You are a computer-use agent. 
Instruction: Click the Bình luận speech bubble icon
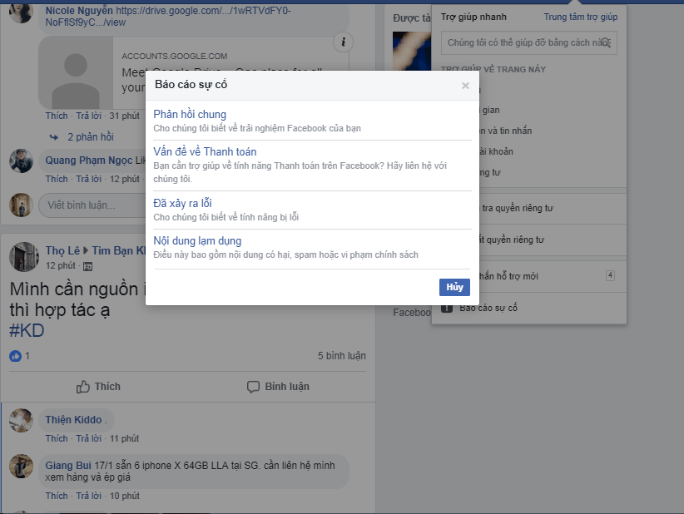coord(254,387)
